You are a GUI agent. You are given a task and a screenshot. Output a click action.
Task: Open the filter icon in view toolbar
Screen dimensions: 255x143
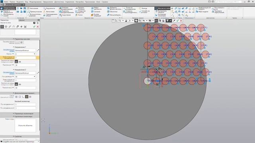coord(167,21)
